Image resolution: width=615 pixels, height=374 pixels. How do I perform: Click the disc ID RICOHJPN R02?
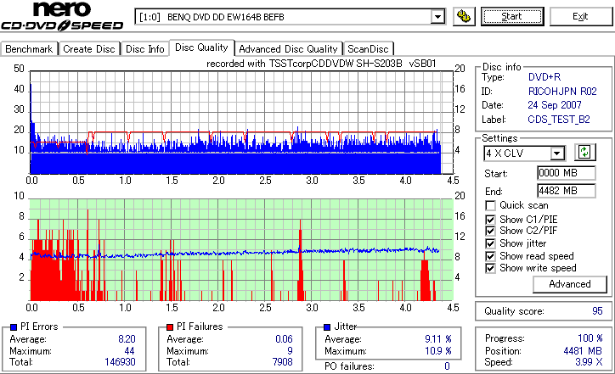tap(562, 92)
